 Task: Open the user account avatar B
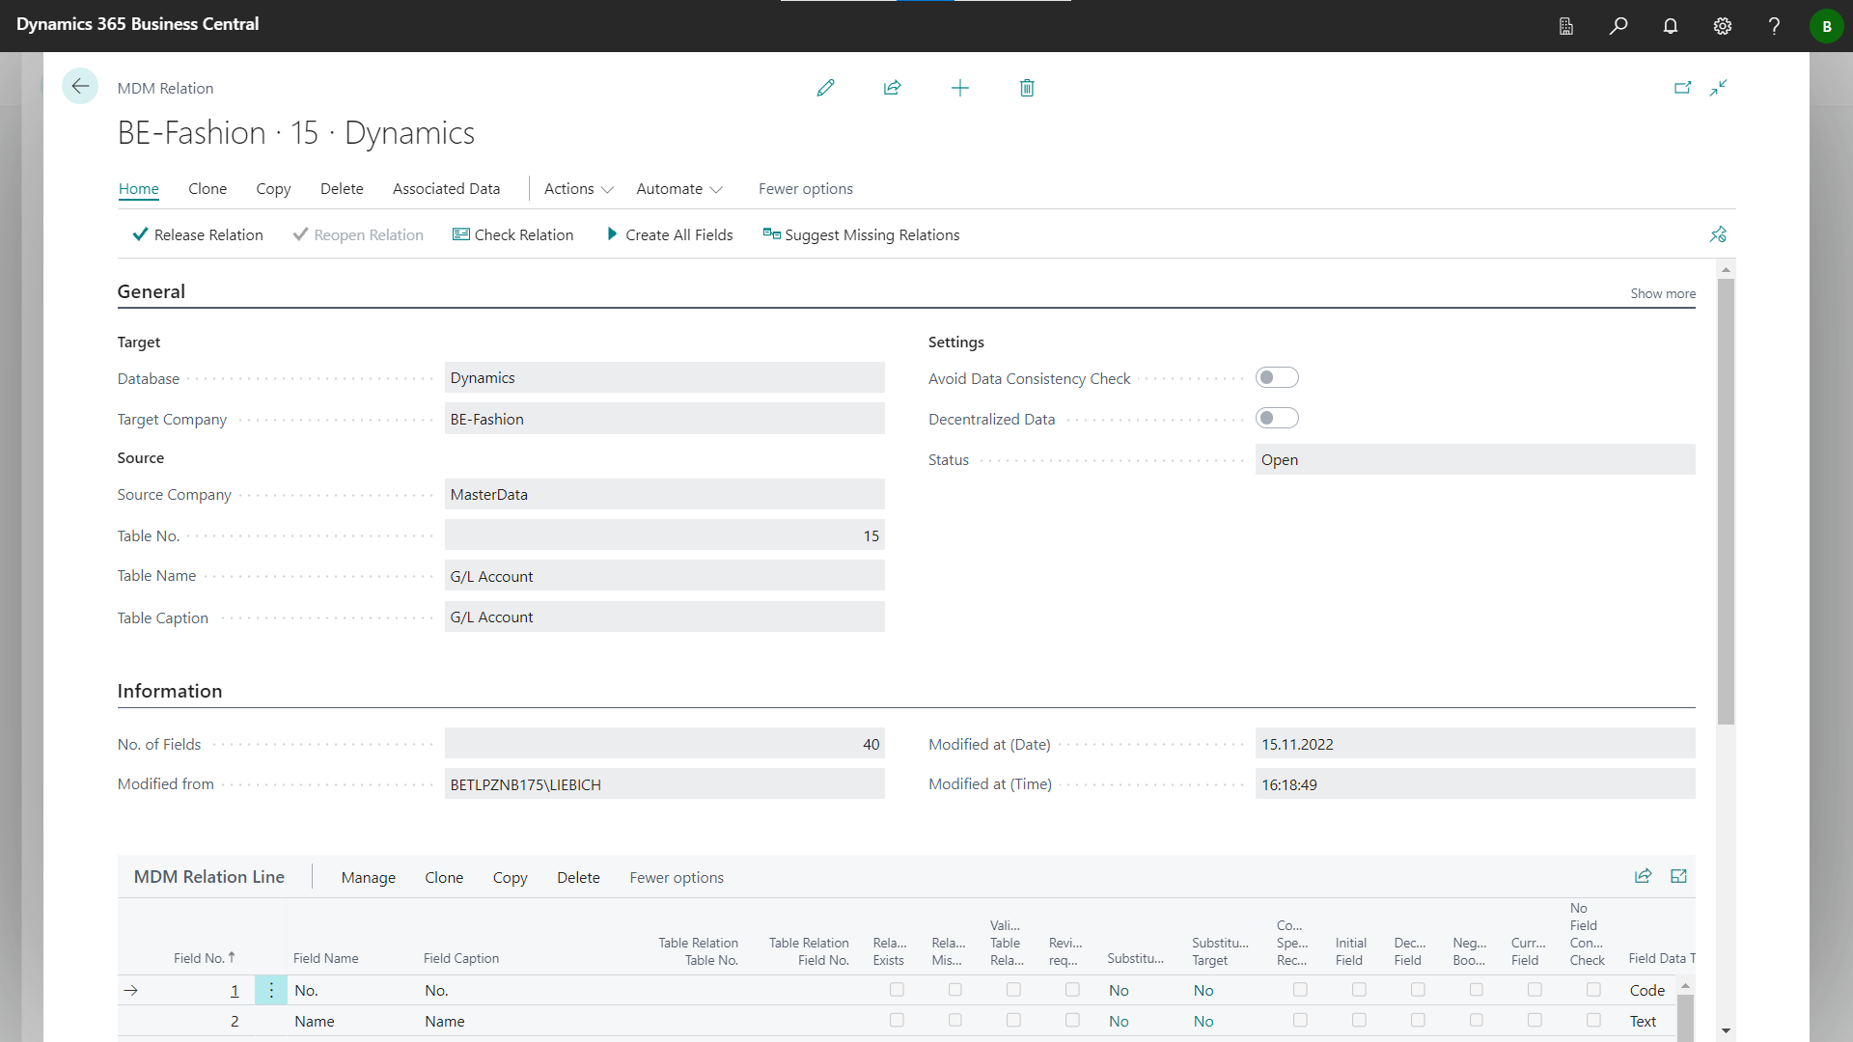tap(1826, 26)
